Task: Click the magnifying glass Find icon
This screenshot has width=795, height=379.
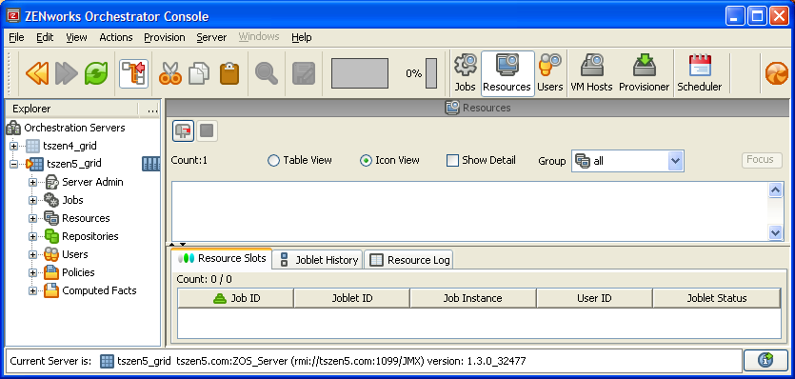Action: pos(267,74)
